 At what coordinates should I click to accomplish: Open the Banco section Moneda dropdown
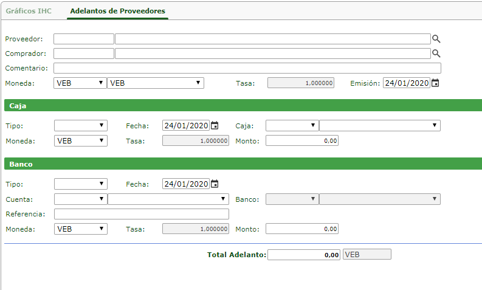point(80,229)
